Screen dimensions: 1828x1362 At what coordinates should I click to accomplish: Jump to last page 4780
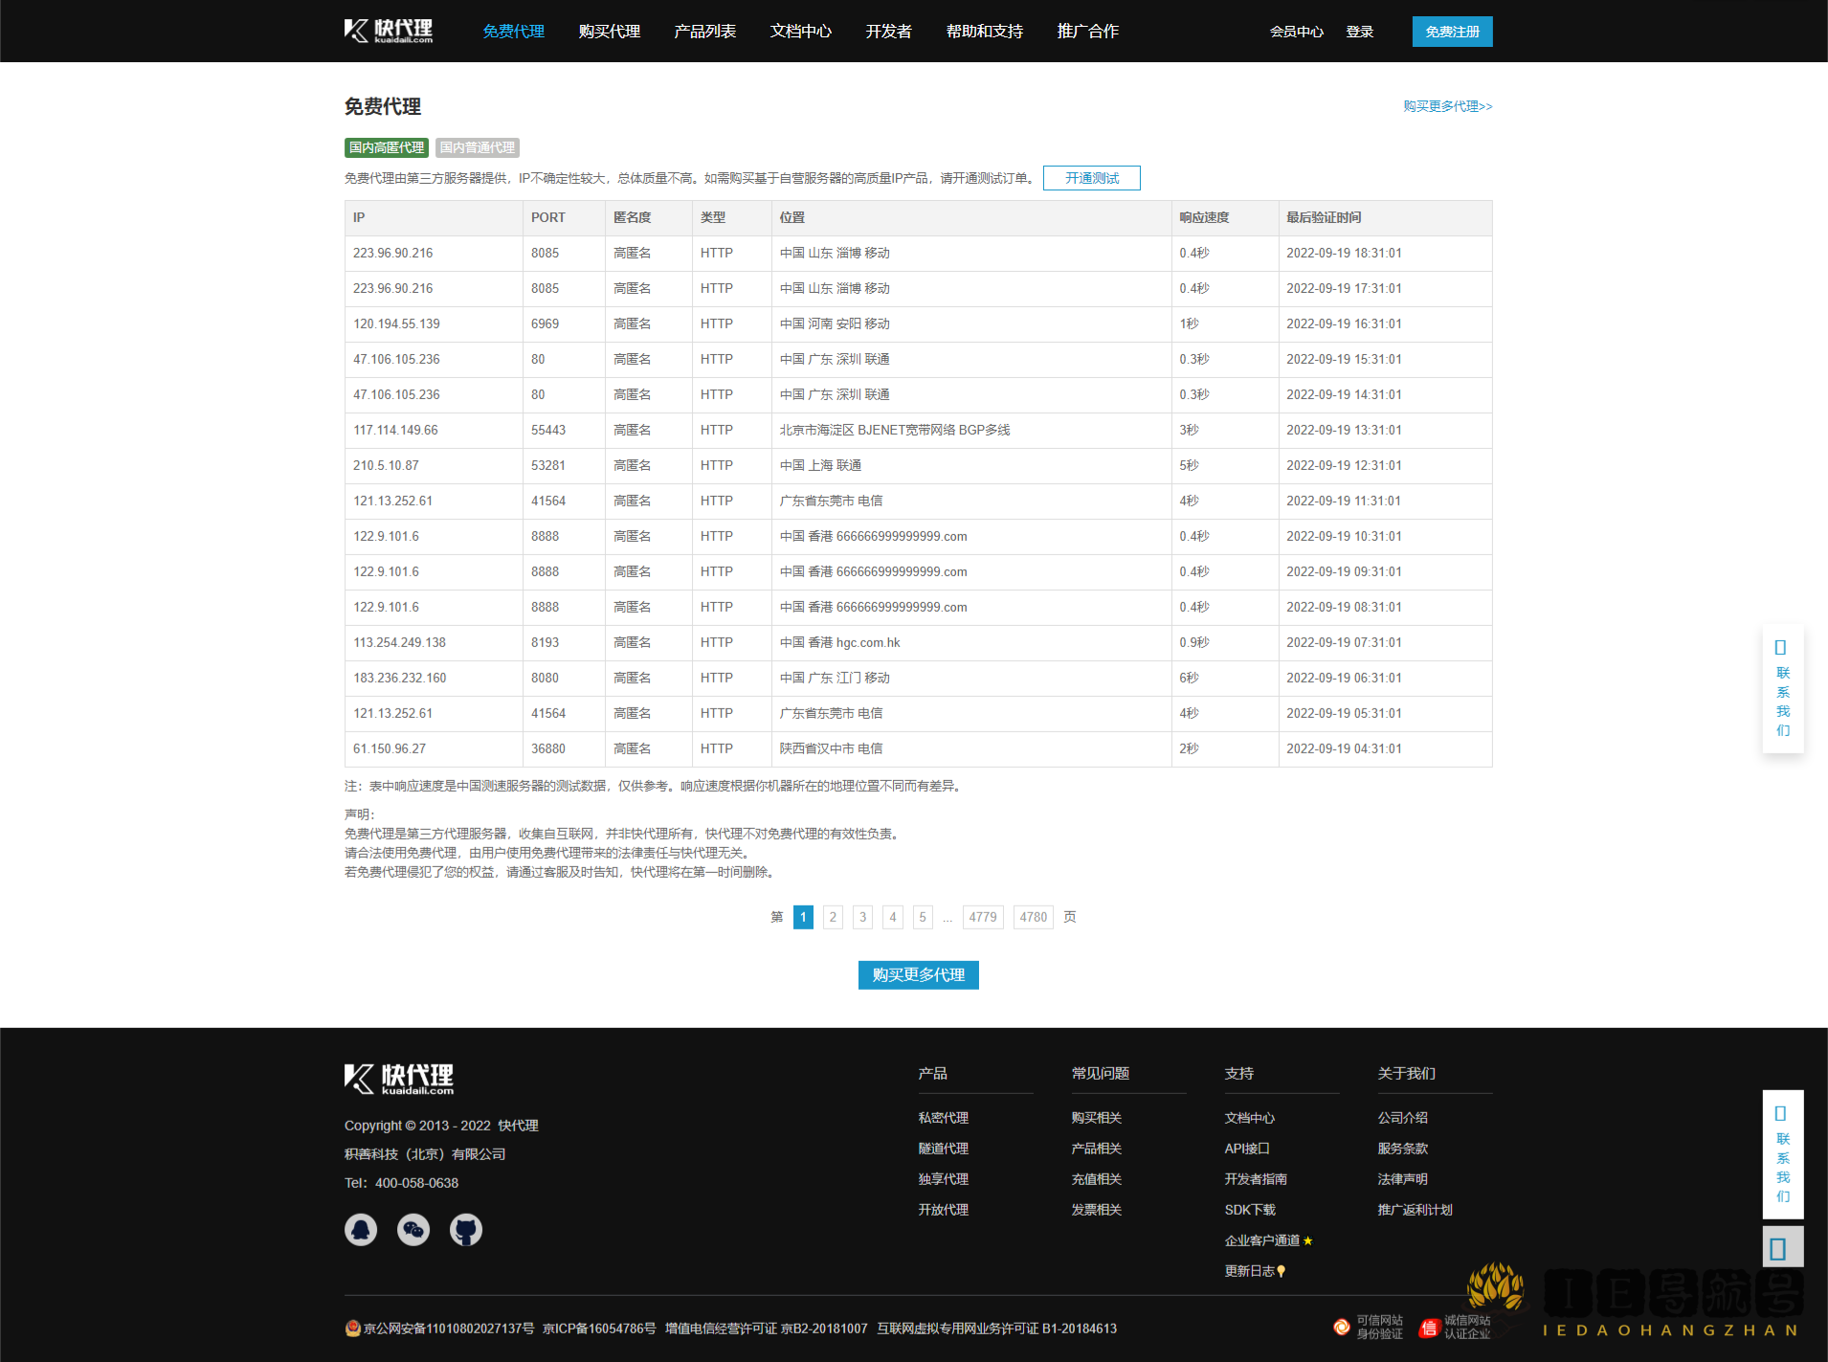pyautogui.click(x=1033, y=917)
